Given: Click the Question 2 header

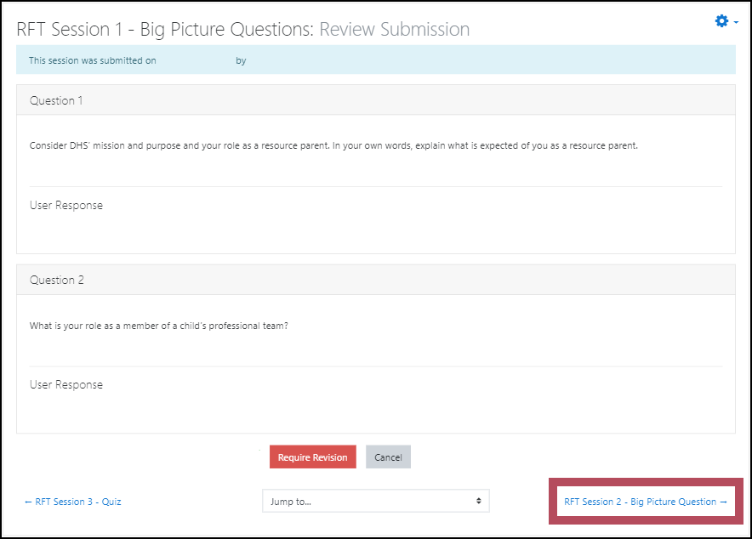Looking at the screenshot, I should click(x=375, y=280).
